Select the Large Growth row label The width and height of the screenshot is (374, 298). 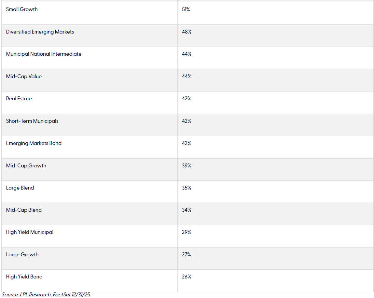[22, 255]
